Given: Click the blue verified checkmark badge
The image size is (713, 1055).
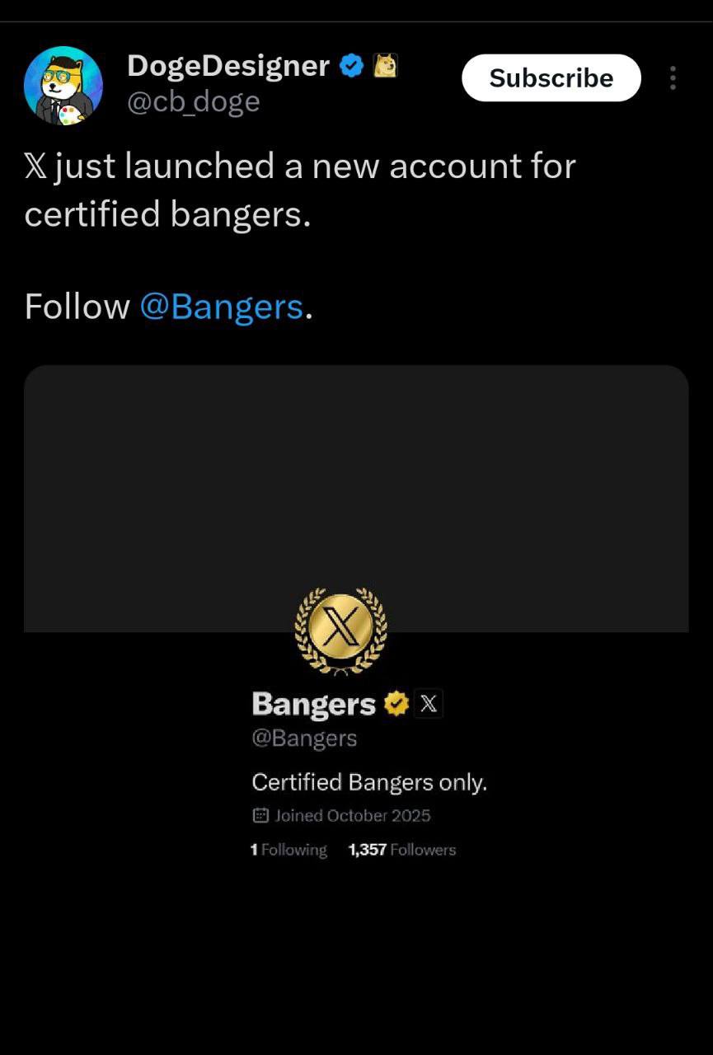Looking at the screenshot, I should (x=353, y=65).
